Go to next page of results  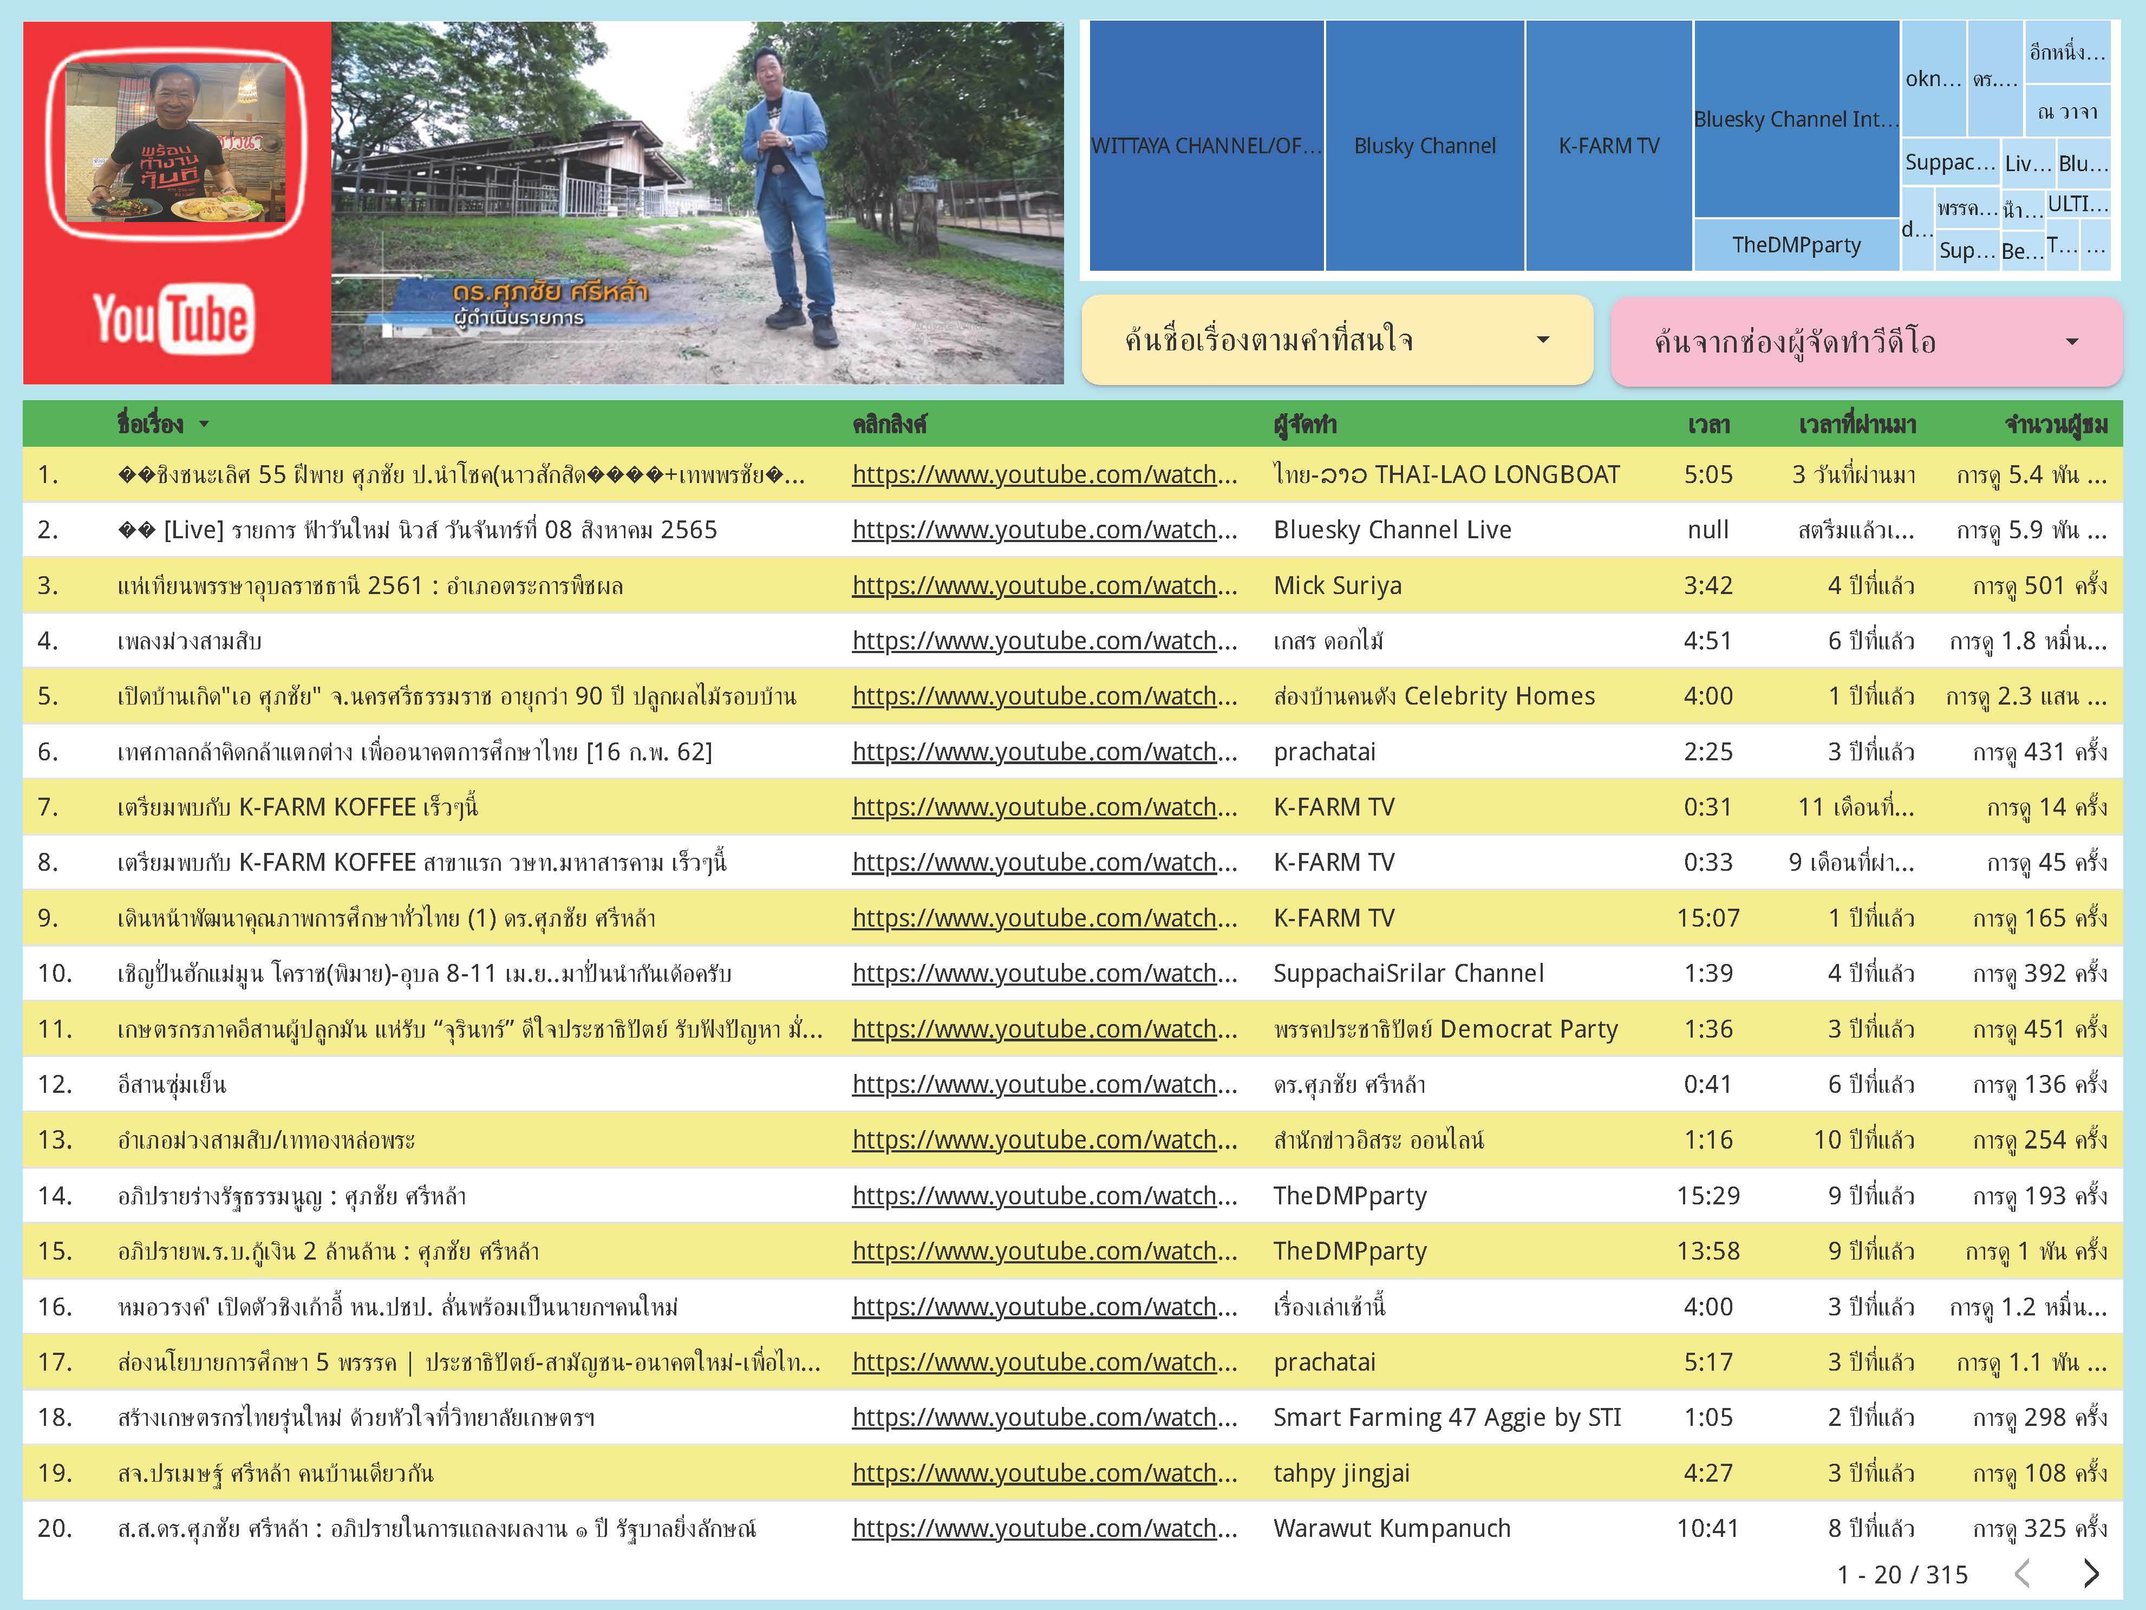pos(2092,1573)
